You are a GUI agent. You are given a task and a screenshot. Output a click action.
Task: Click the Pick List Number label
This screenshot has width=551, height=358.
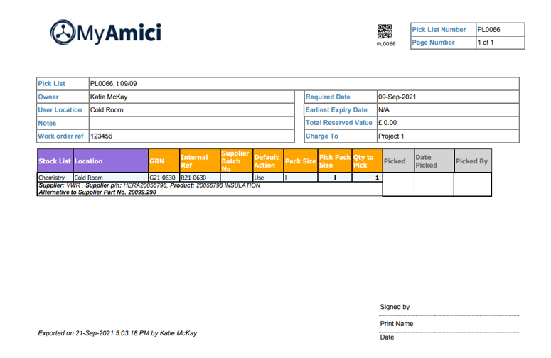[x=439, y=30]
